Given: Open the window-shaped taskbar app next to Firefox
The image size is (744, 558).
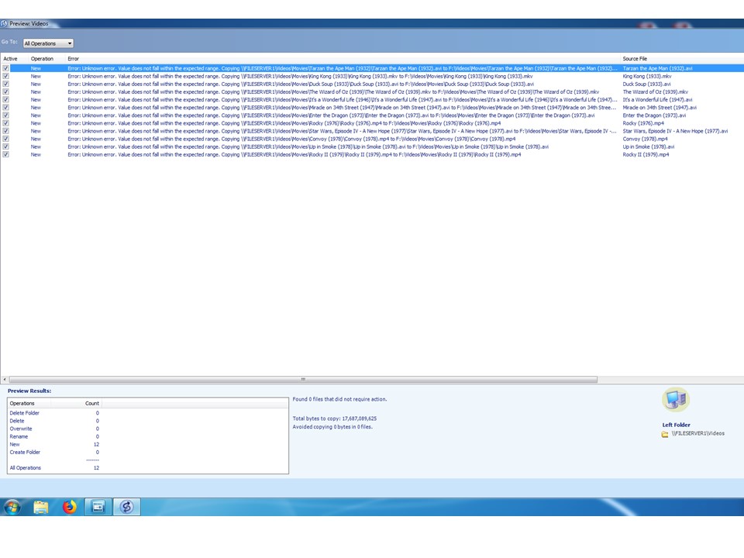Looking at the screenshot, I should 98,507.
